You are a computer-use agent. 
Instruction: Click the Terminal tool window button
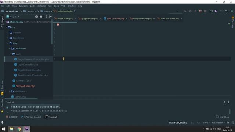pyautogui.click(x=51, y=117)
